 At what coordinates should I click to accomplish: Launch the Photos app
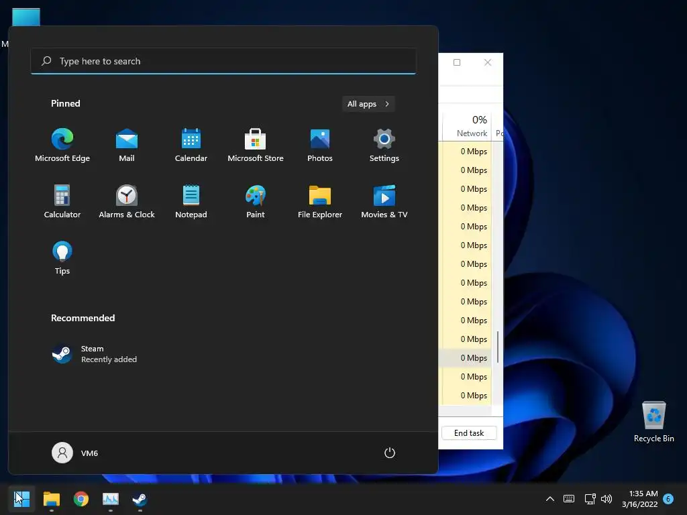point(320,146)
